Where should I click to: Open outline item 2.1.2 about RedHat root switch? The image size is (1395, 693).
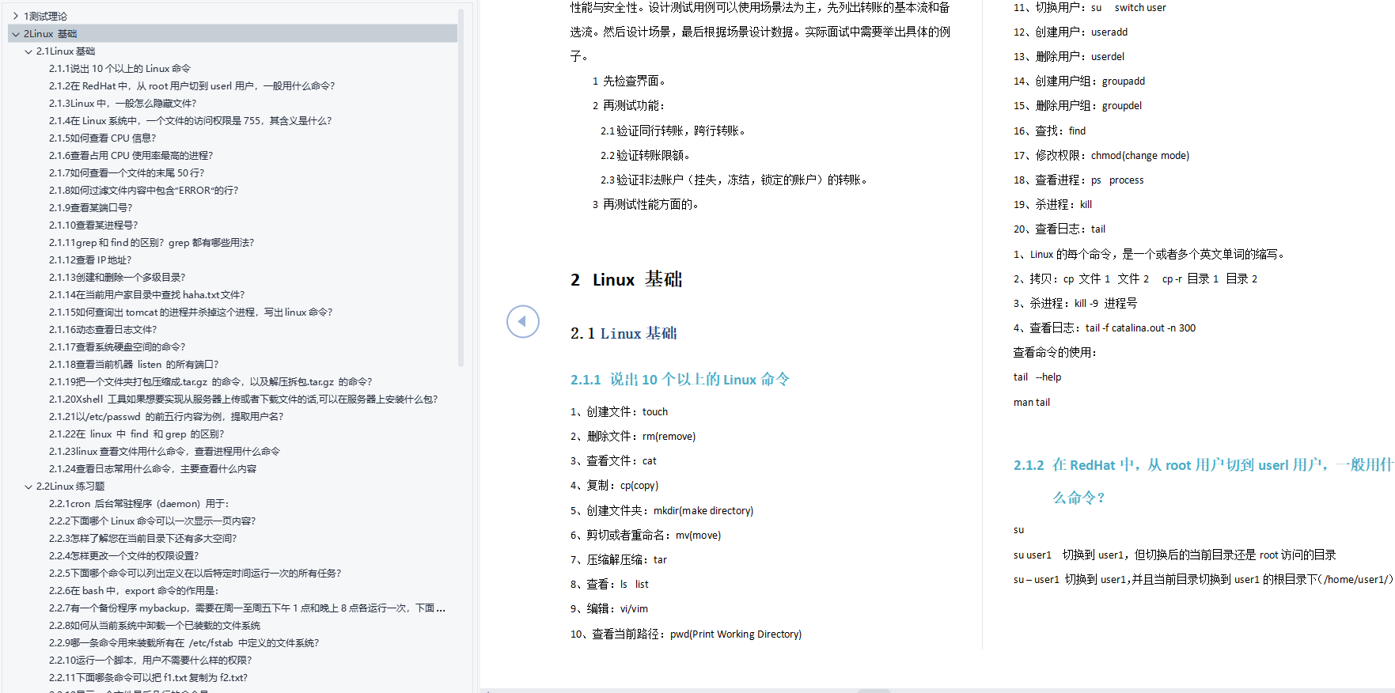(191, 85)
